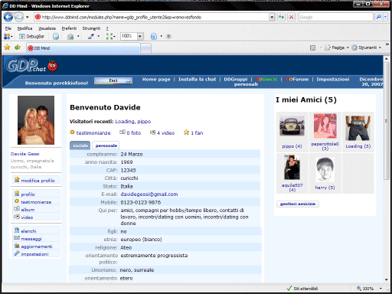392x294 pixels.
Task: Go back with the browser Back arrow
Action: coord(8,17)
